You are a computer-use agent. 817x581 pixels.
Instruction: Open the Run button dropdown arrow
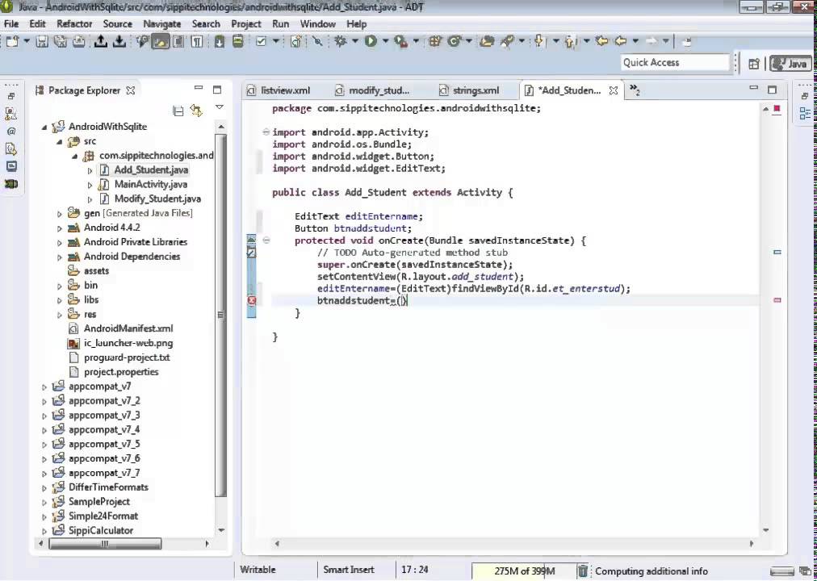[x=386, y=42]
